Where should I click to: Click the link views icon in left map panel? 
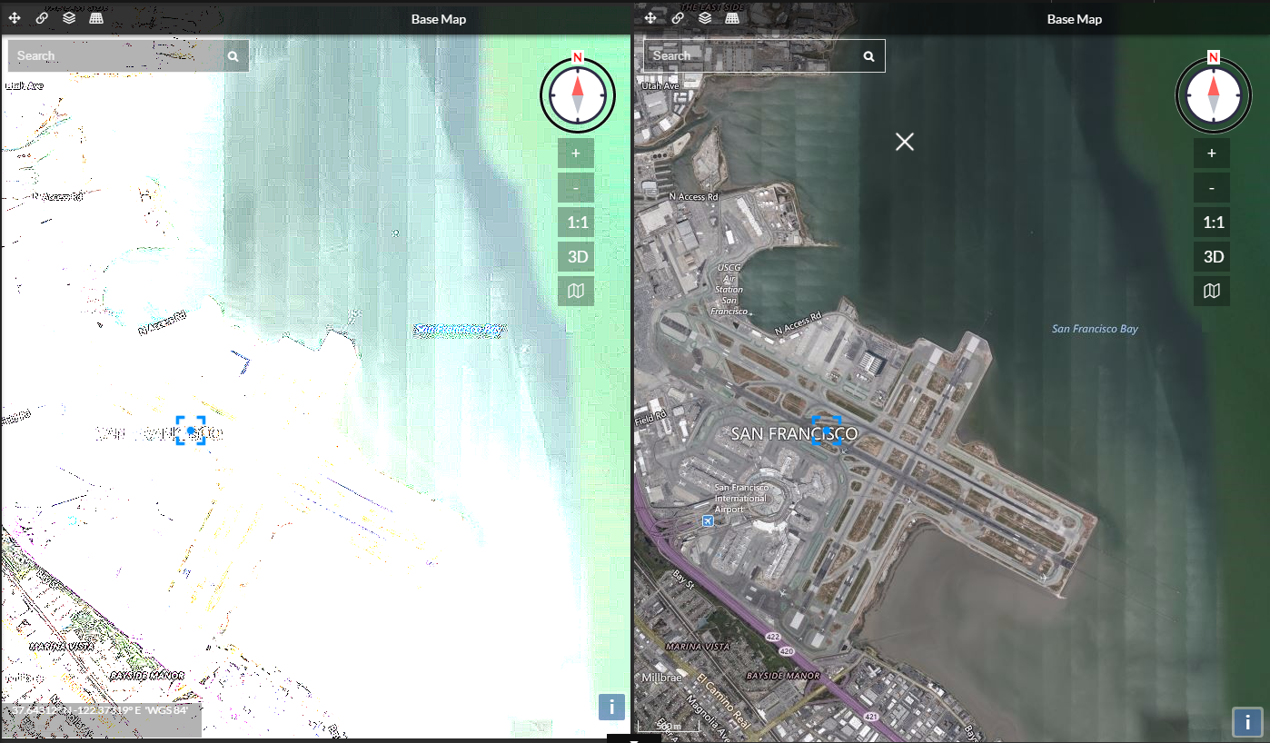[x=42, y=18]
